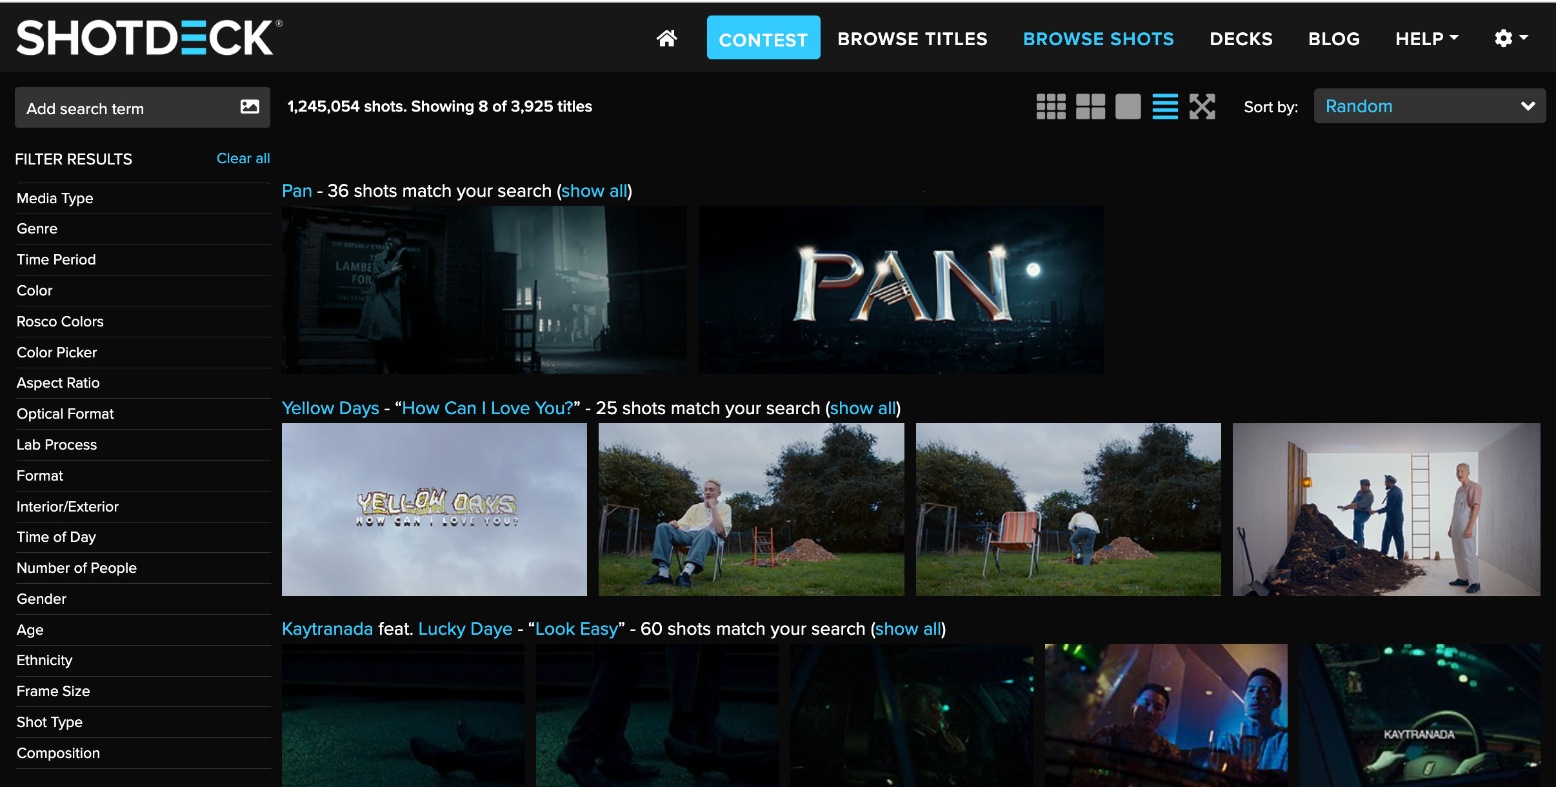
Task: Switch to BROWSE TITLES
Action: pyautogui.click(x=912, y=39)
